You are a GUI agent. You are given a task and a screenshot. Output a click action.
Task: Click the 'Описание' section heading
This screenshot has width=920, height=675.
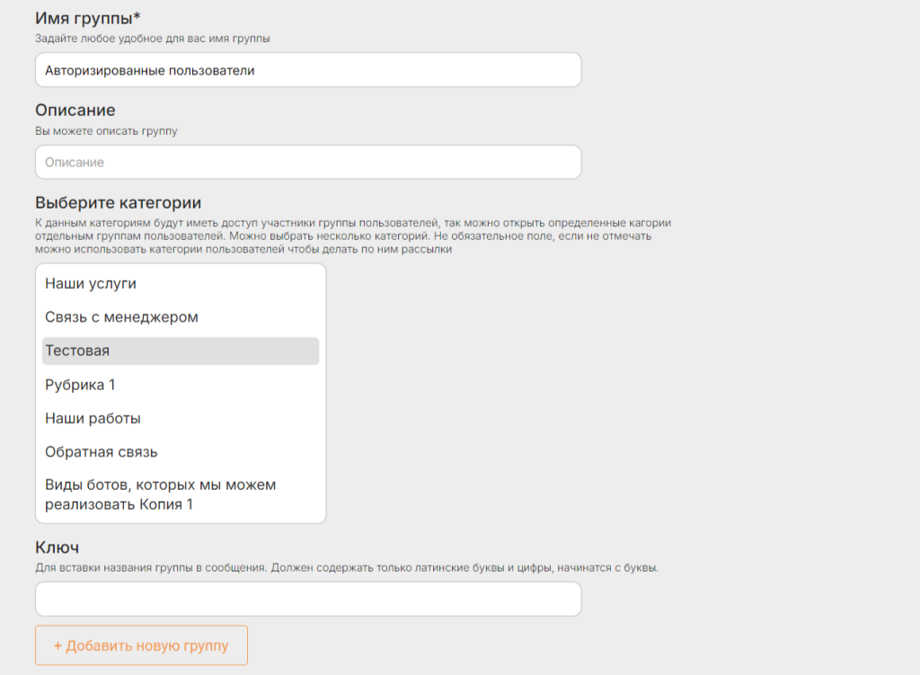75,111
